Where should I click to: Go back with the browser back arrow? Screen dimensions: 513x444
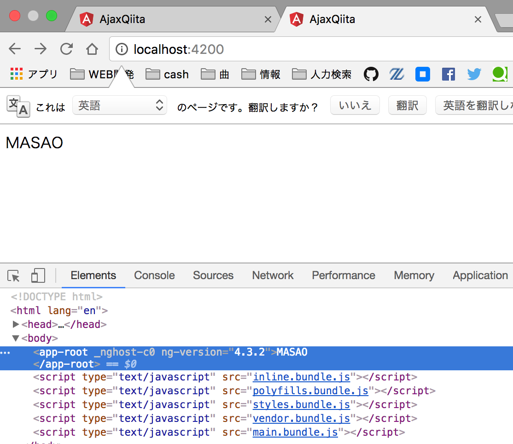click(15, 49)
